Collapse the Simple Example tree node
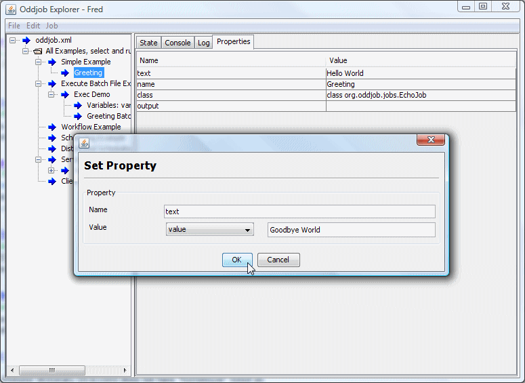 click(x=39, y=62)
